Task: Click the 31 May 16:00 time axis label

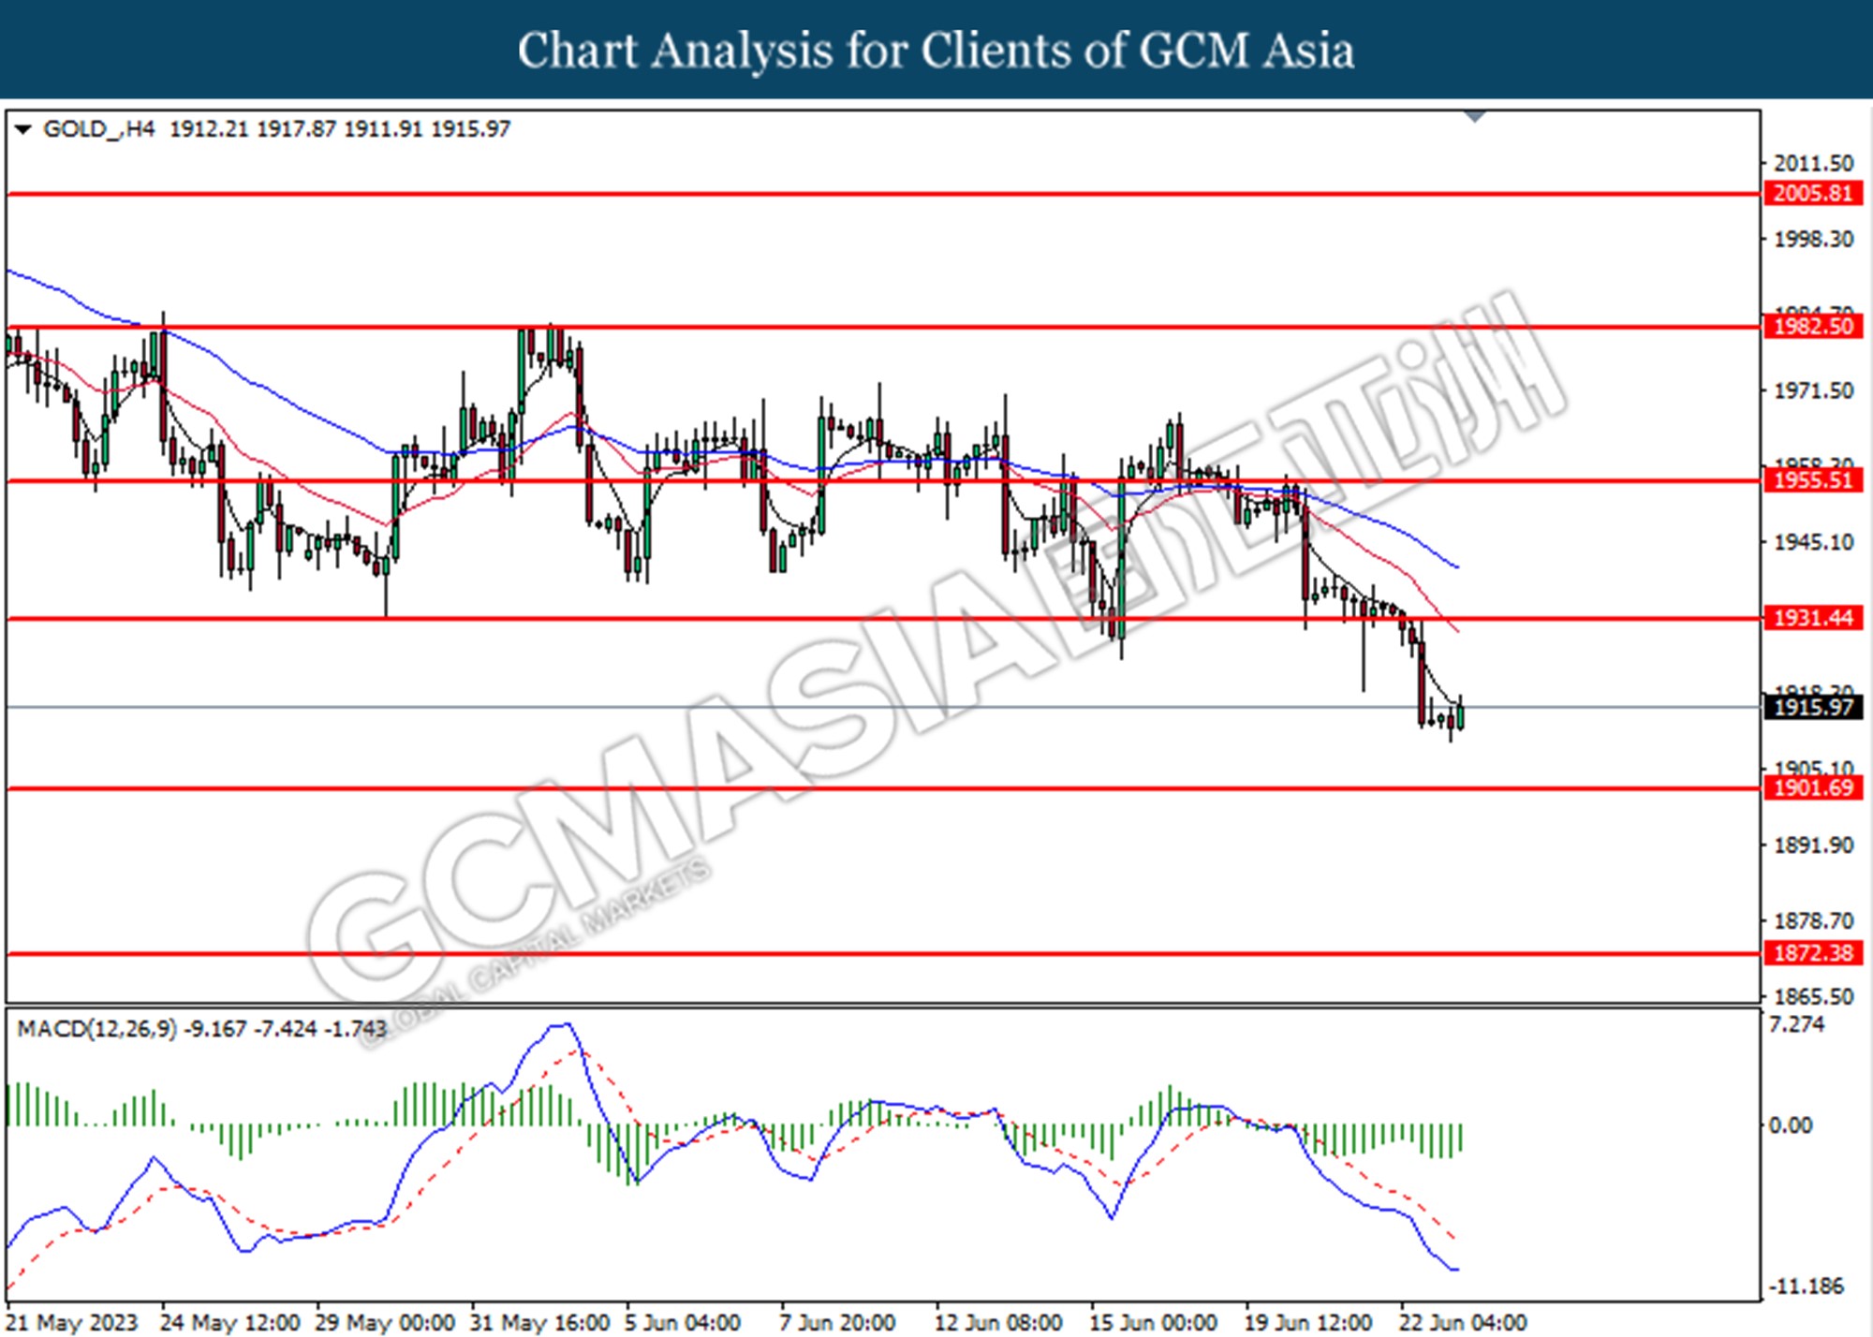Action: tap(539, 1323)
